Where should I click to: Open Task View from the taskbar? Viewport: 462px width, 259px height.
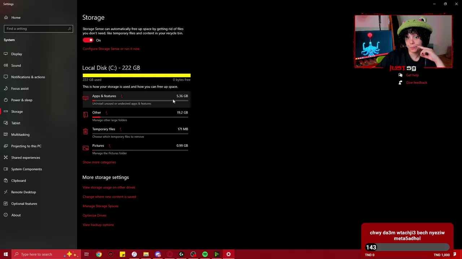click(87, 254)
